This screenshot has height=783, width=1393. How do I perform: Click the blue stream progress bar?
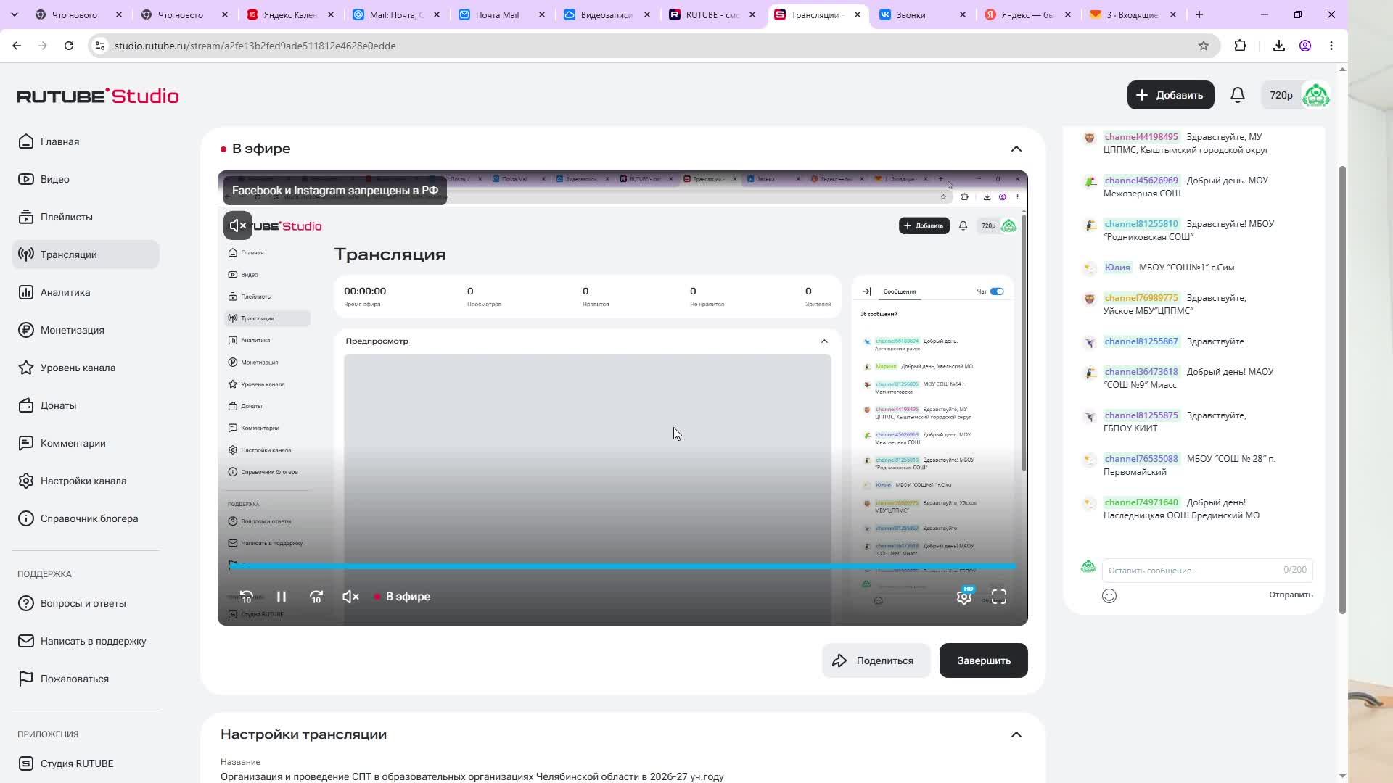click(622, 566)
